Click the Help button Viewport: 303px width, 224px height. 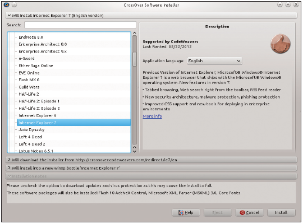pos(186,212)
